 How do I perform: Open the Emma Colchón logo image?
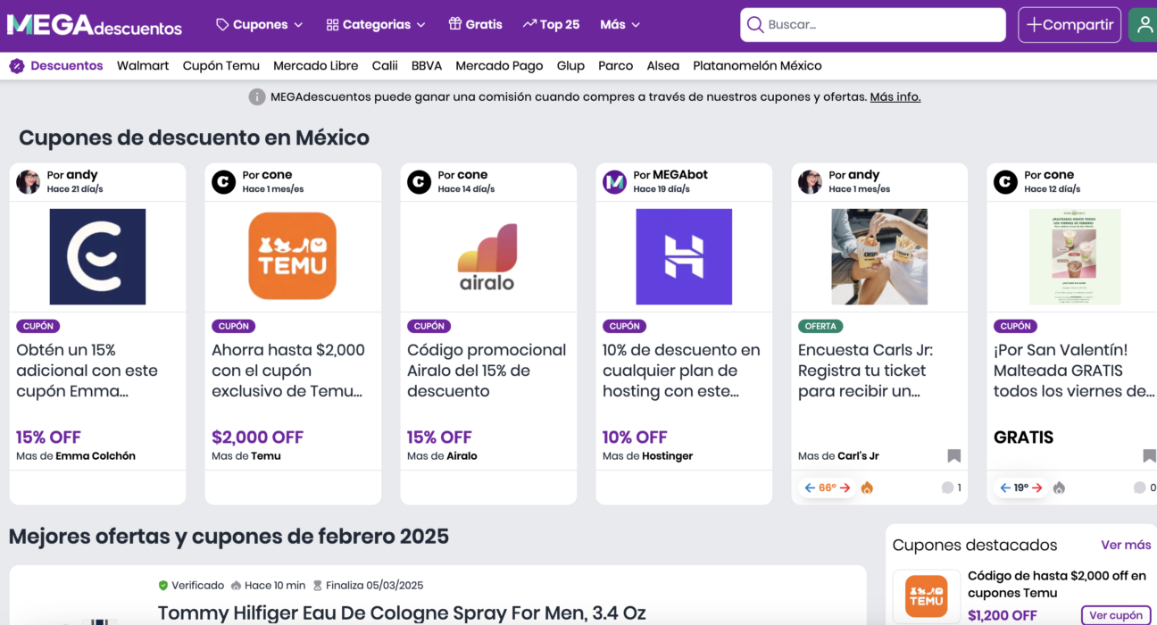97,257
